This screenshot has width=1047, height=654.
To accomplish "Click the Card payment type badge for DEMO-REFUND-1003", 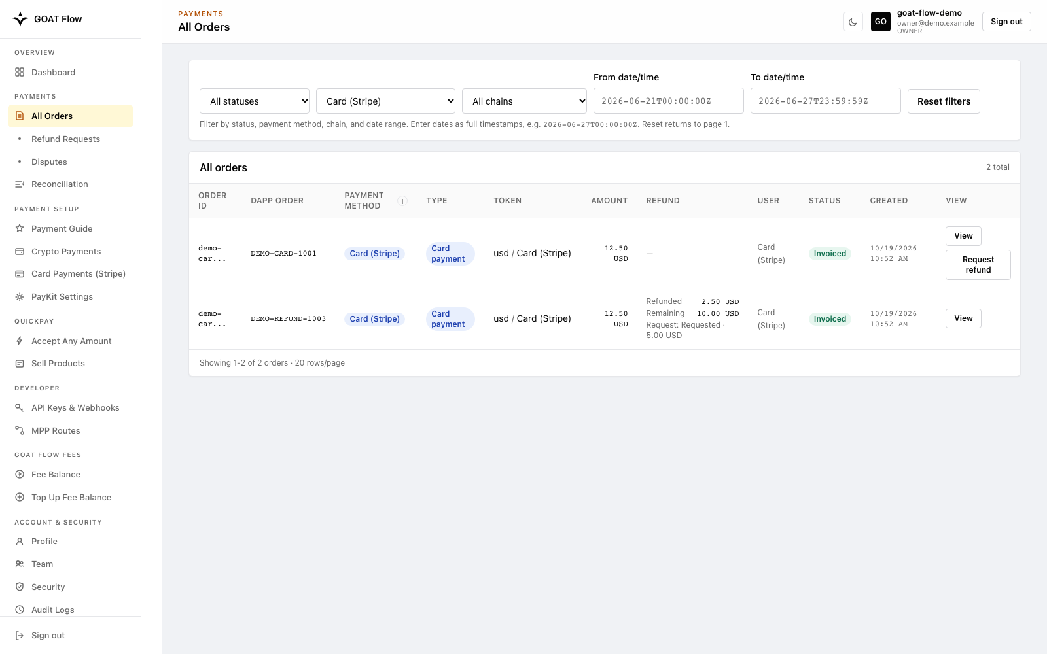I will tap(450, 319).
